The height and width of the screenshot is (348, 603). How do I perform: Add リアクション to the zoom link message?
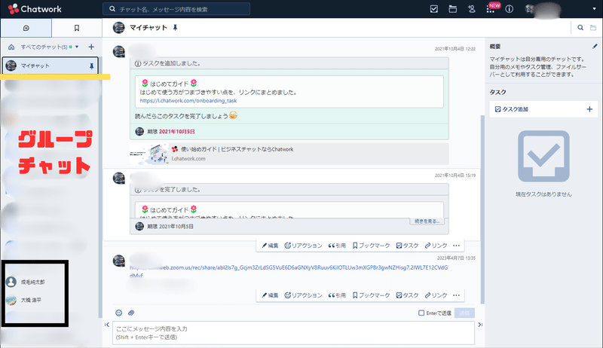click(303, 295)
